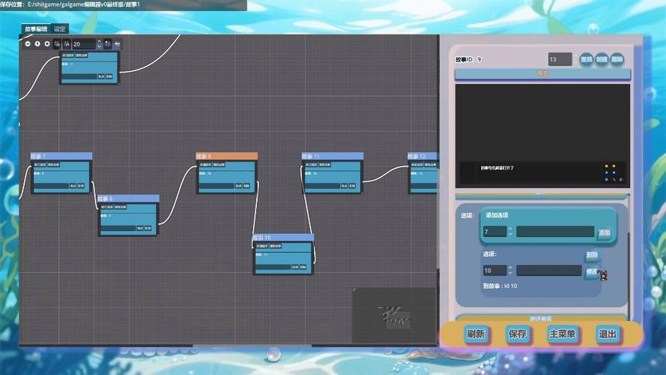666x375 pixels.
Task: Toggle the minimap icon in graph toolbar
Action: coord(108,43)
